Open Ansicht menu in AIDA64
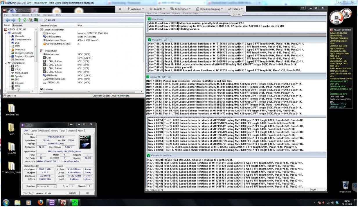 [15, 15]
